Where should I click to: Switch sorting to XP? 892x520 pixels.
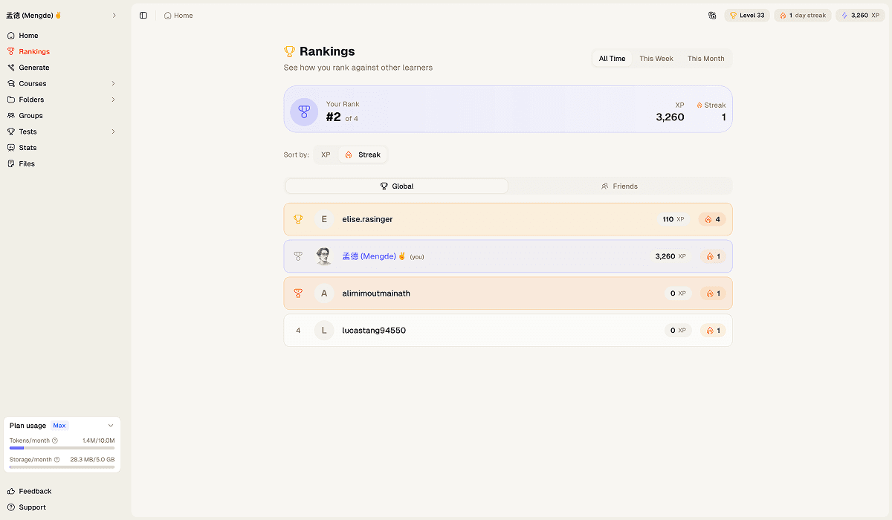tap(326, 155)
